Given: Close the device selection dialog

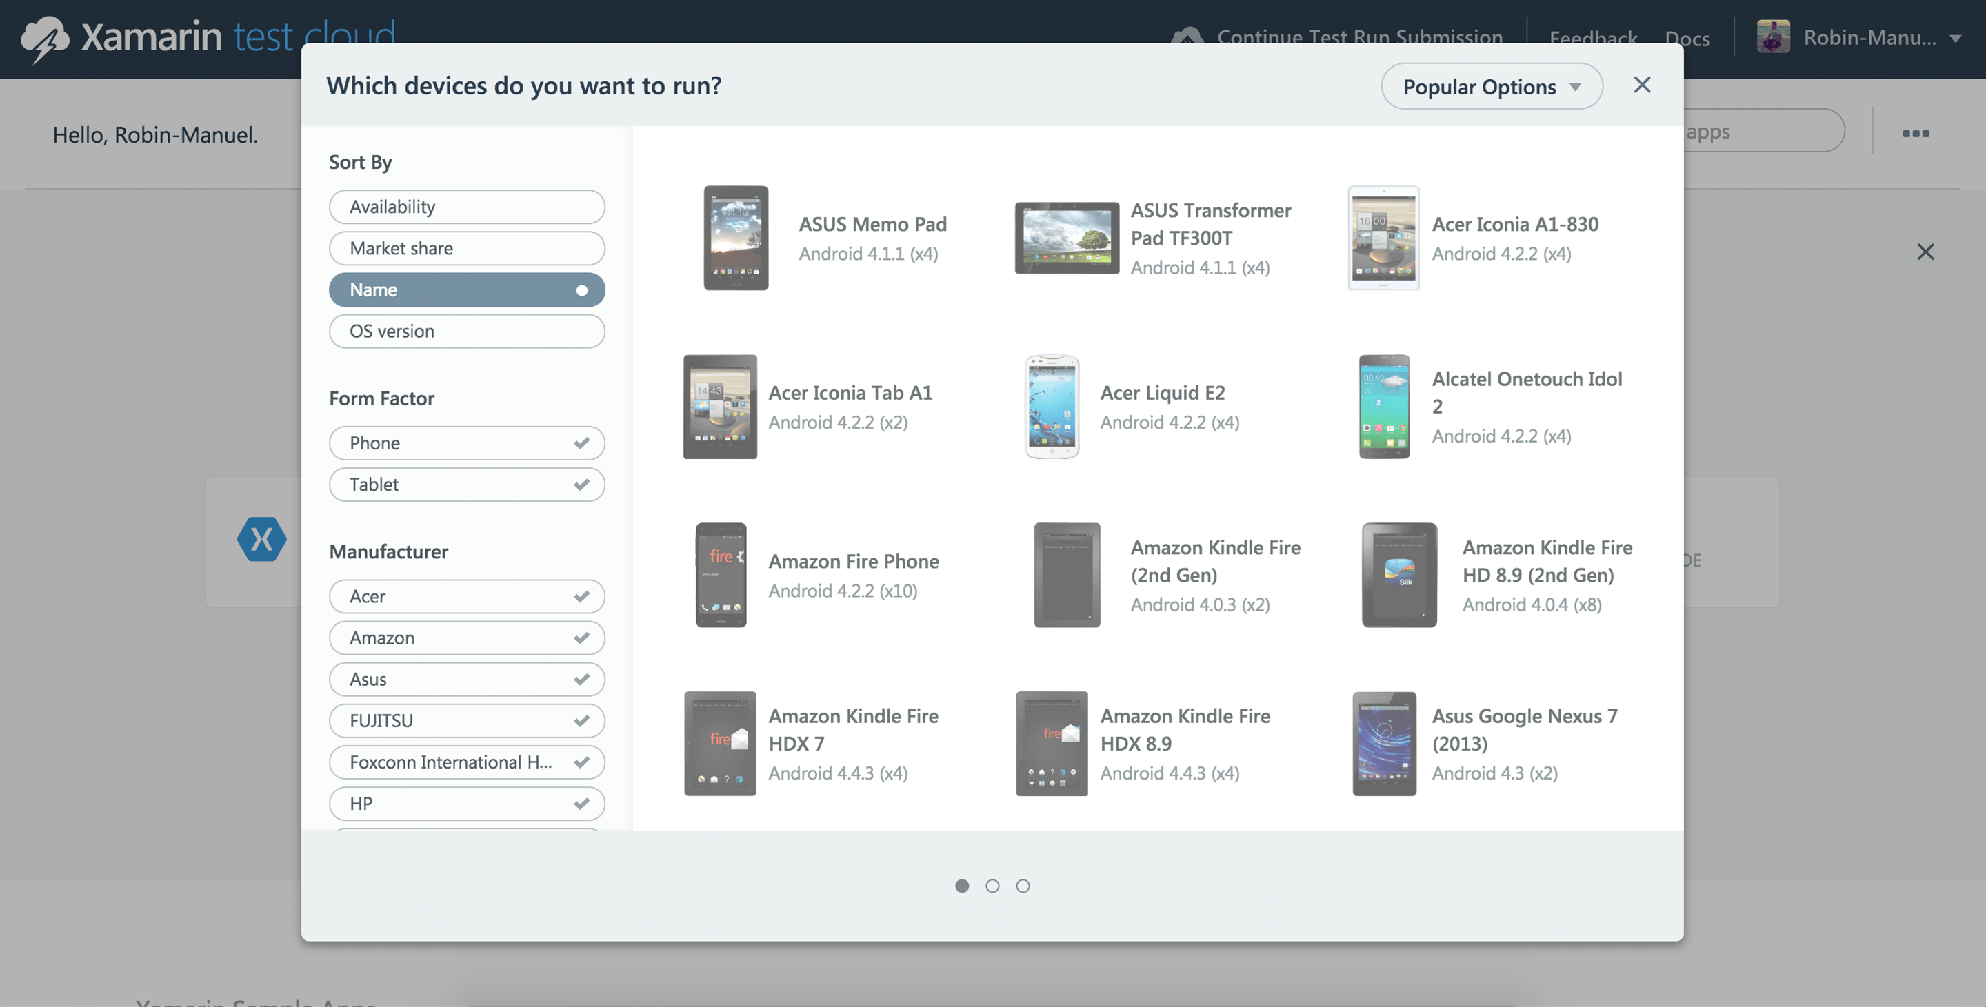Looking at the screenshot, I should [x=1642, y=85].
